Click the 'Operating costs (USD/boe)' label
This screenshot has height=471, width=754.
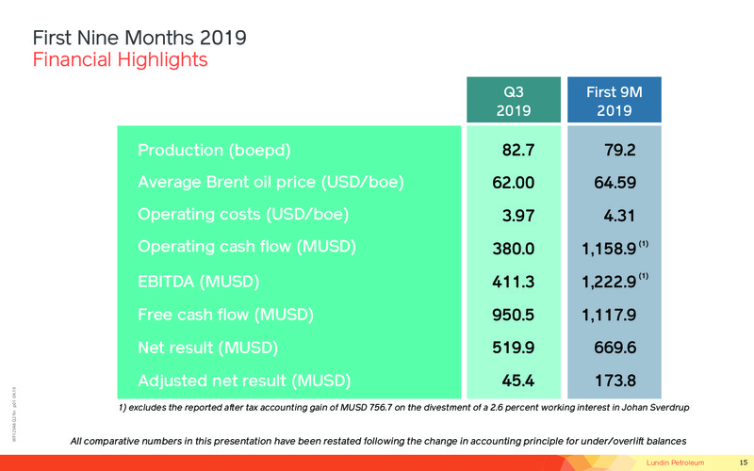243,215
